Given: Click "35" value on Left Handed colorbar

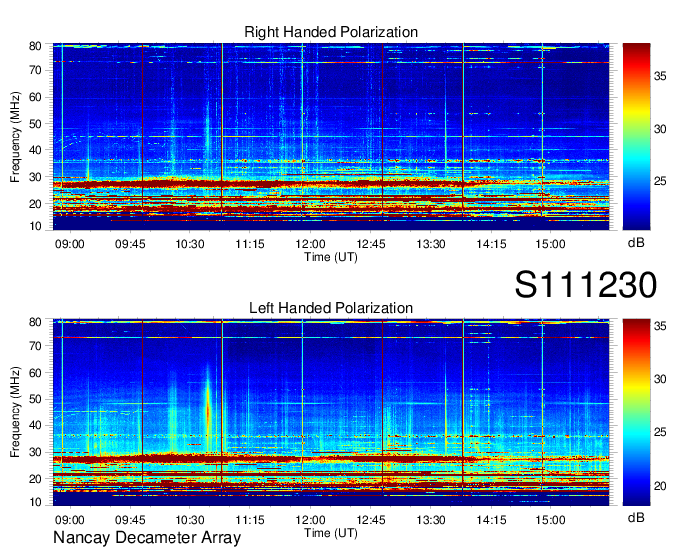Looking at the screenshot, I should 660,326.
